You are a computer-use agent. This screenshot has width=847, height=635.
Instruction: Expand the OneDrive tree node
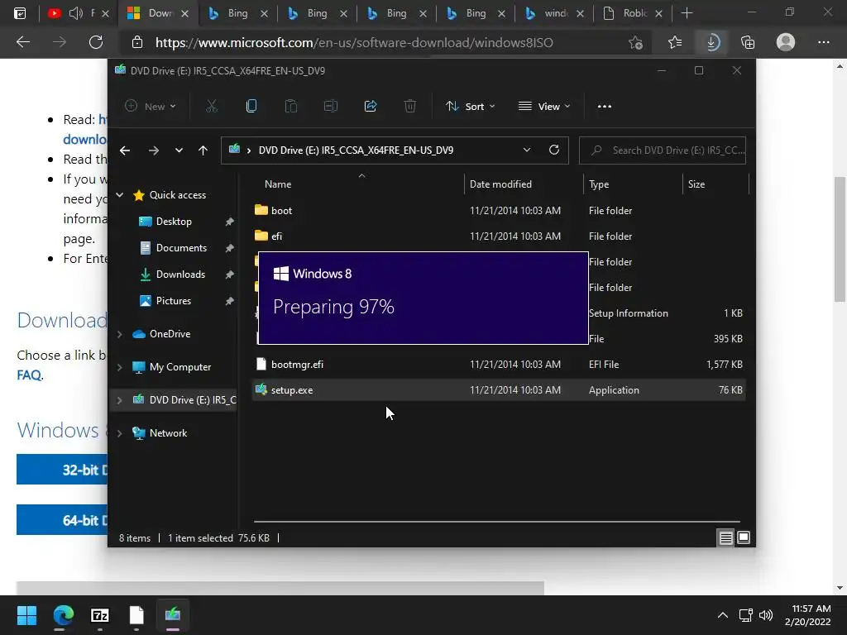(x=120, y=334)
